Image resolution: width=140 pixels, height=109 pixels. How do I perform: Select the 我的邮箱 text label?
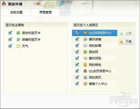click(x=95, y=46)
